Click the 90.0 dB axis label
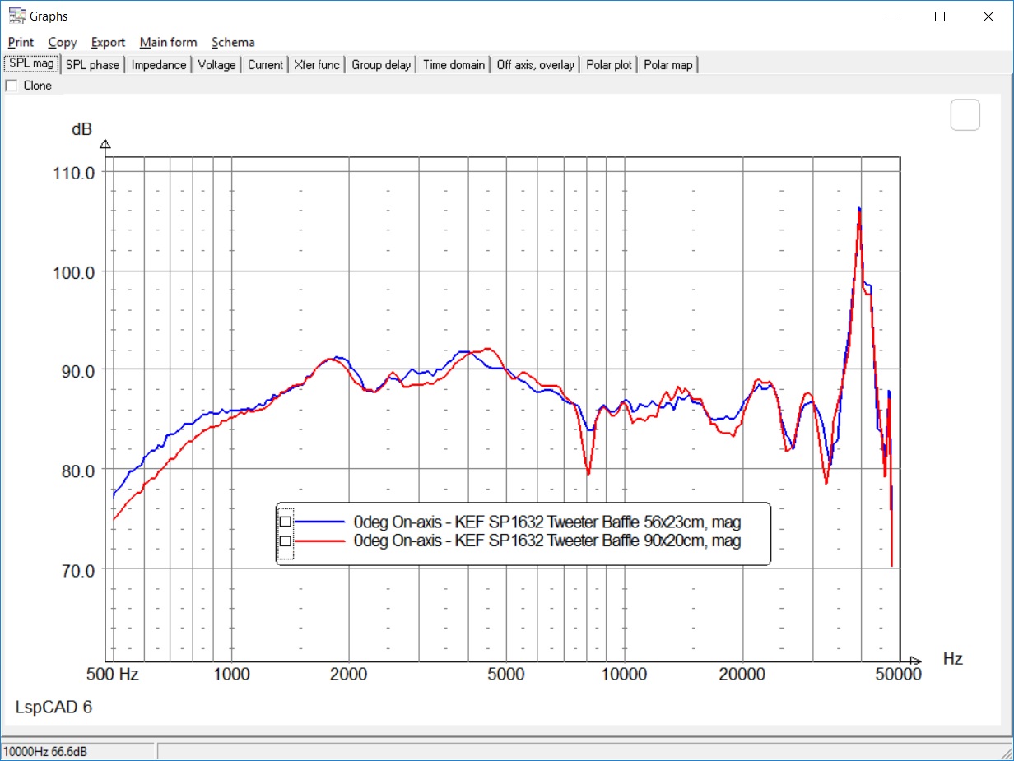This screenshot has height=761, width=1014. (x=78, y=370)
